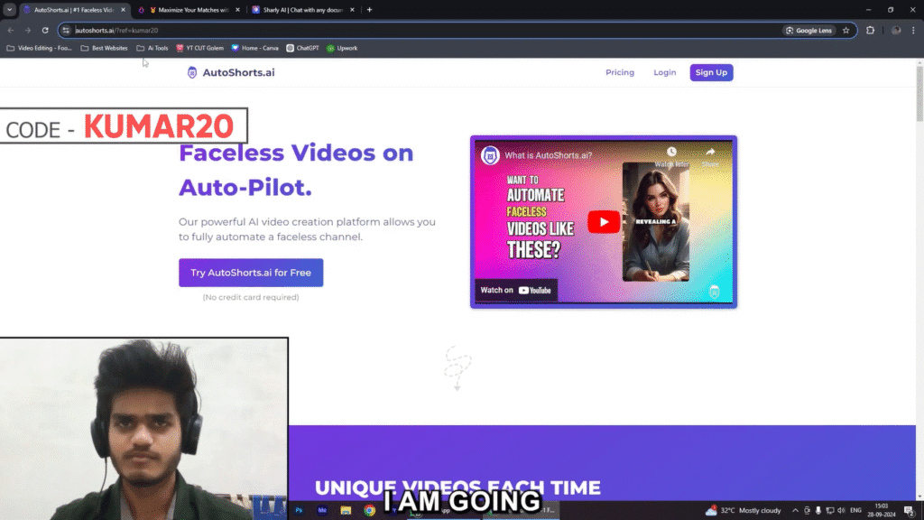The height and width of the screenshot is (520, 924).
Task: Bookmark this page using the star icon
Action: pyautogui.click(x=846, y=30)
